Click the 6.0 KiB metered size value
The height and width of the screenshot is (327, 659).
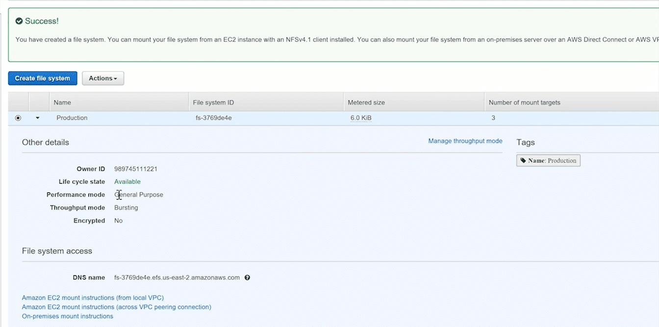point(360,118)
